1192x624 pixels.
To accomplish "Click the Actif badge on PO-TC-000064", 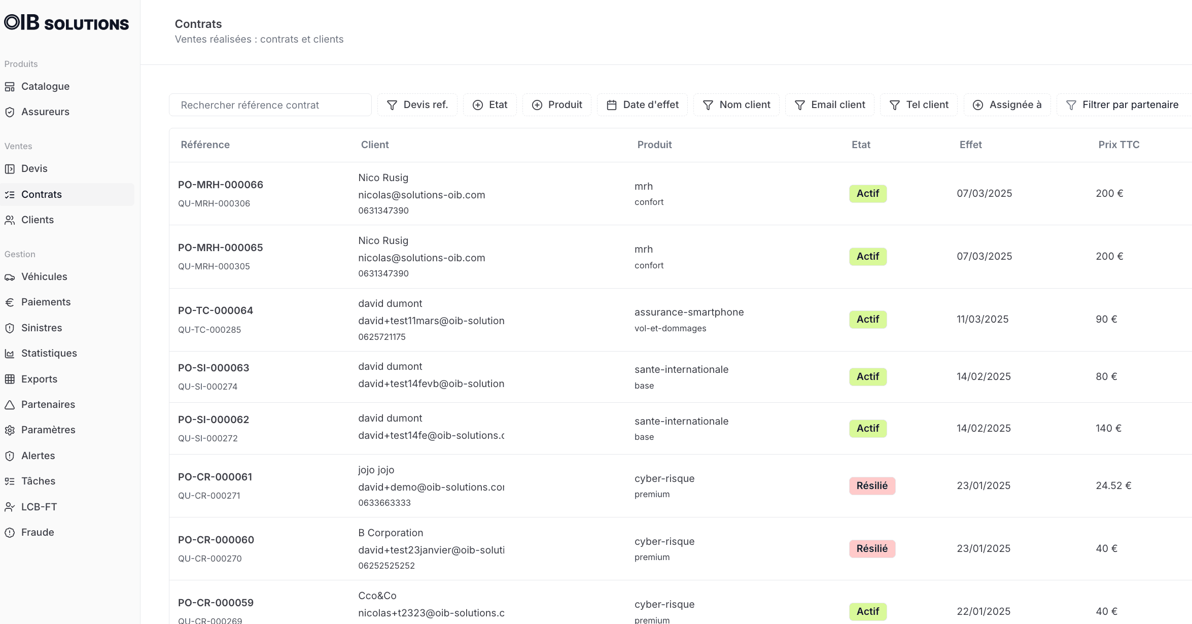I will click(867, 319).
